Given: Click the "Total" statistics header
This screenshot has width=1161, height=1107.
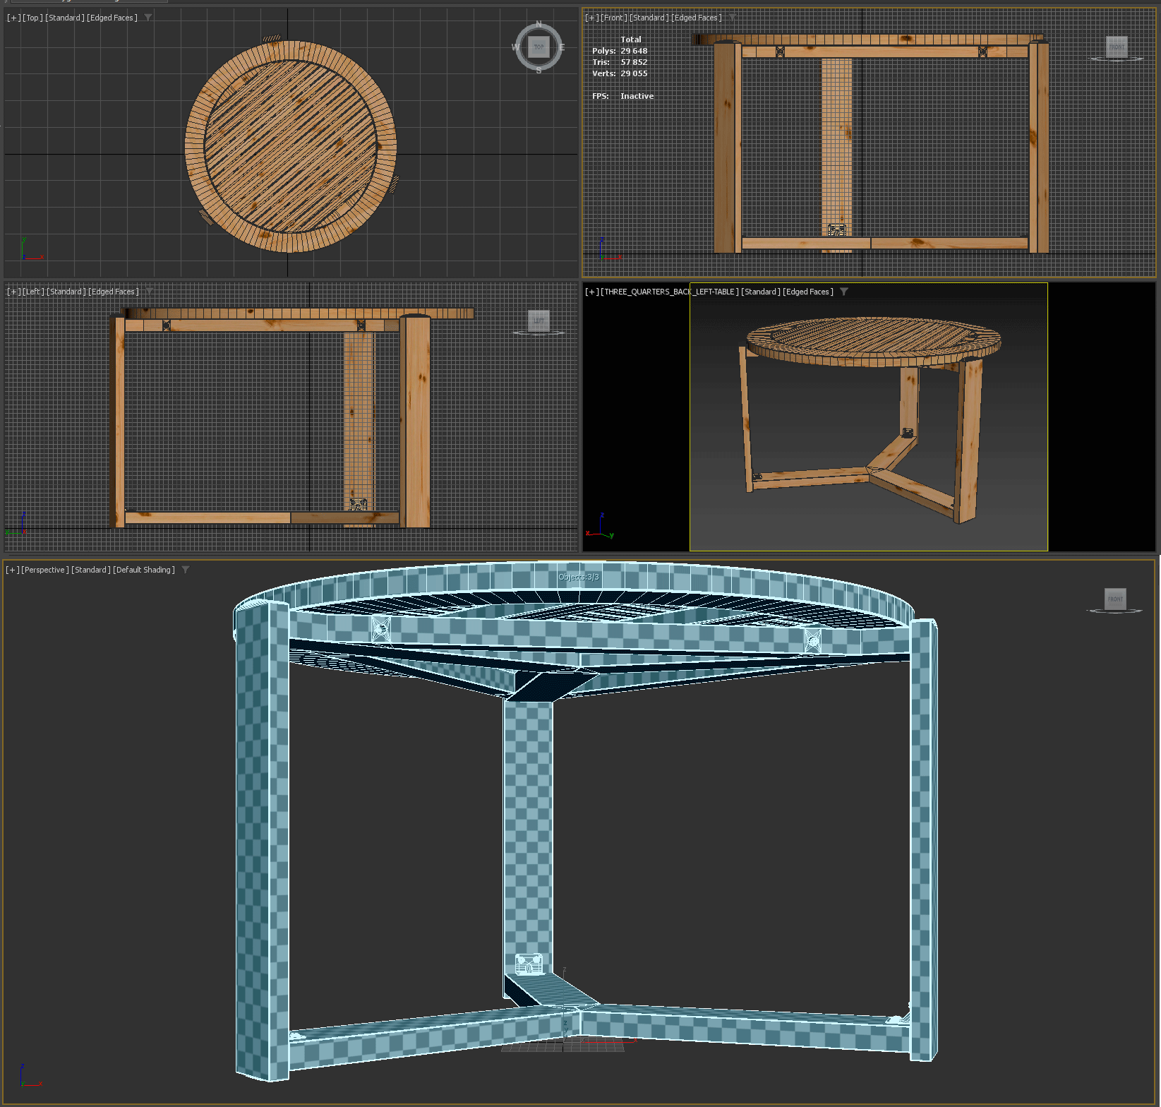Looking at the screenshot, I should (631, 40).
